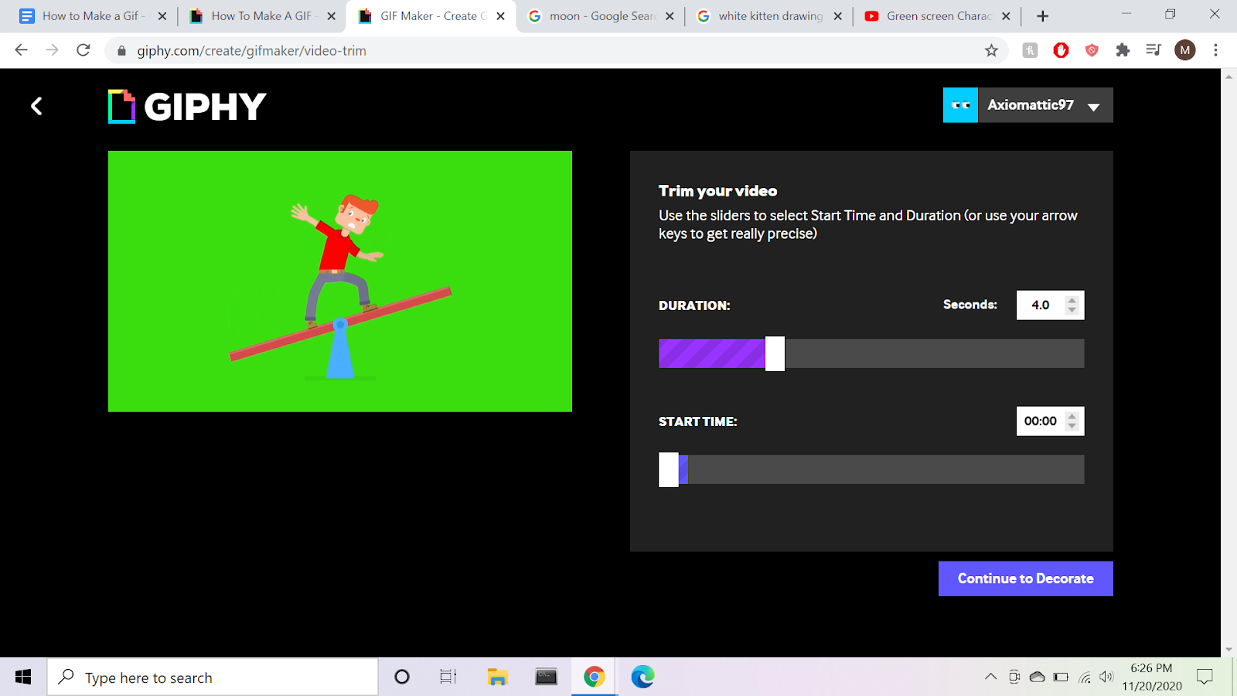Image resolution: width=1237 pixels, height=696 pixels.
Task: Switch to the moon Google Search tab
Action: 601,15
